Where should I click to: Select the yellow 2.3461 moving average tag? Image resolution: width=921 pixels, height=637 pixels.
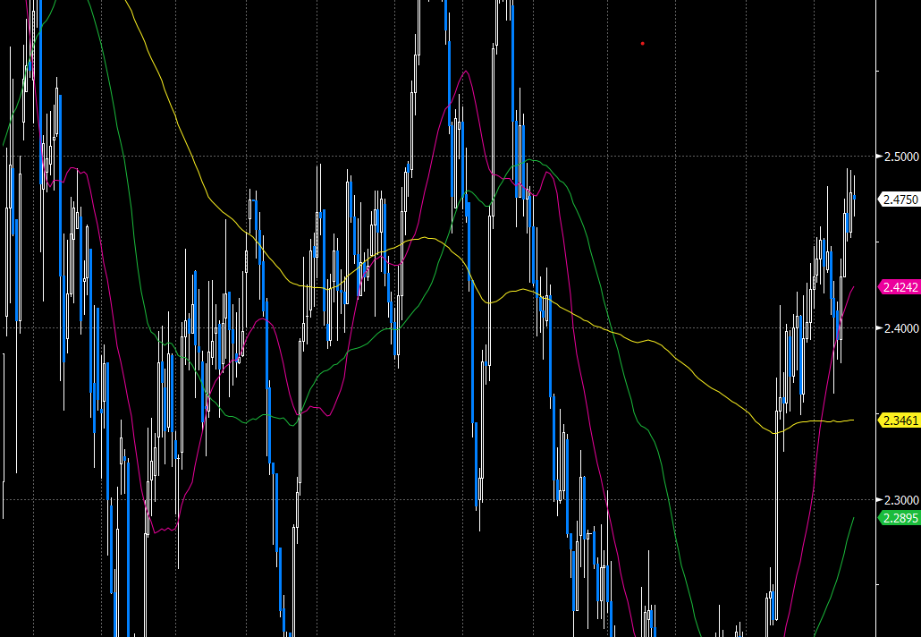(899, 420)
